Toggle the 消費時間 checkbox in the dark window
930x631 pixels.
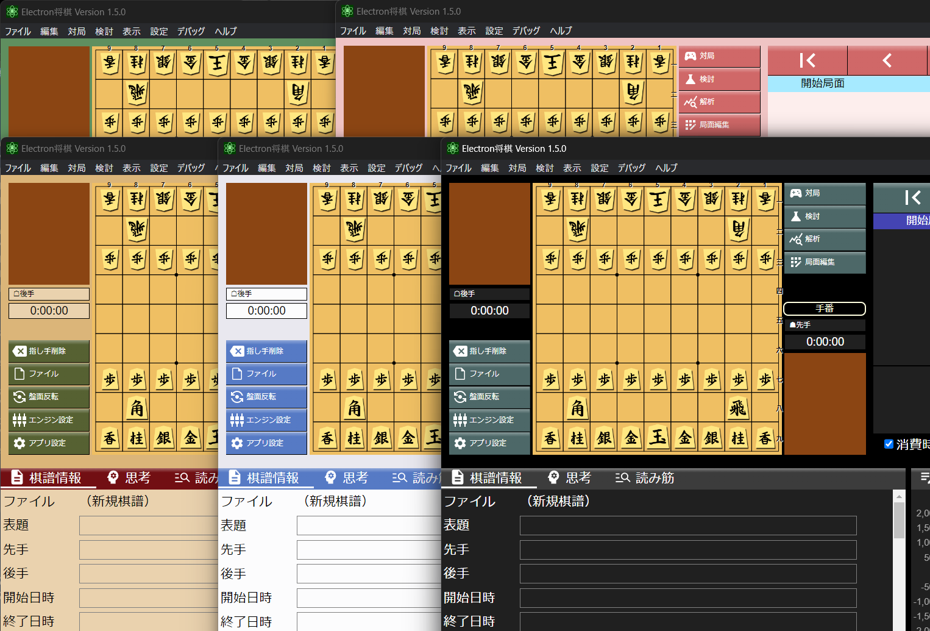[x=889, y=444]
